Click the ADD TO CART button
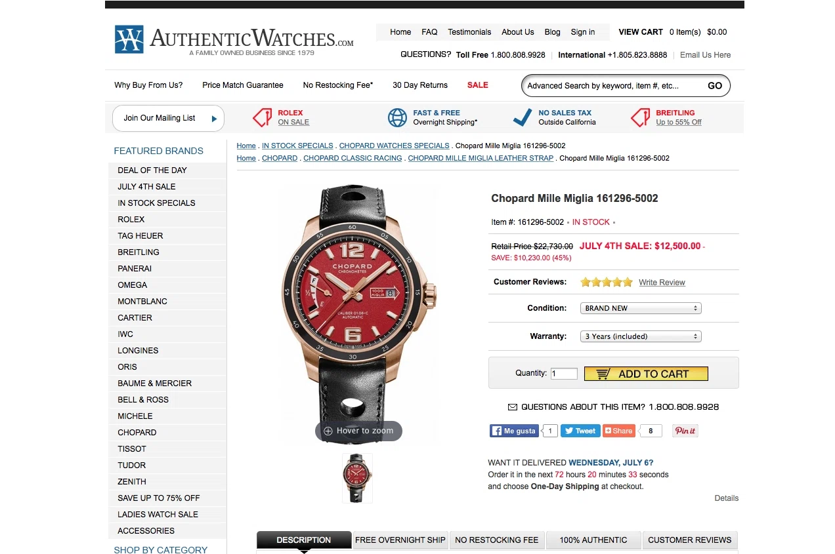Image resolution: width=835 pixels, height=554 pixels. [646, 374]
